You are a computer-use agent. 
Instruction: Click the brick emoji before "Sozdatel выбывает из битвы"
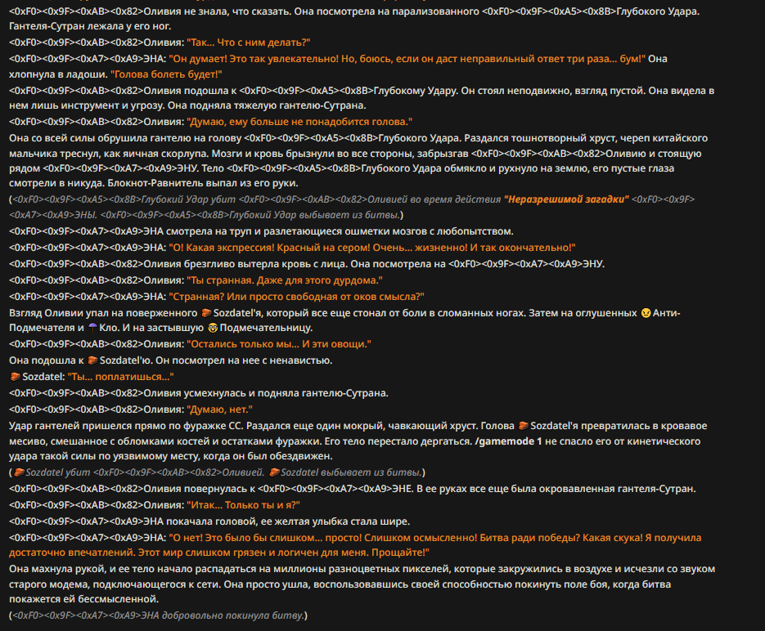coord(274,472)
